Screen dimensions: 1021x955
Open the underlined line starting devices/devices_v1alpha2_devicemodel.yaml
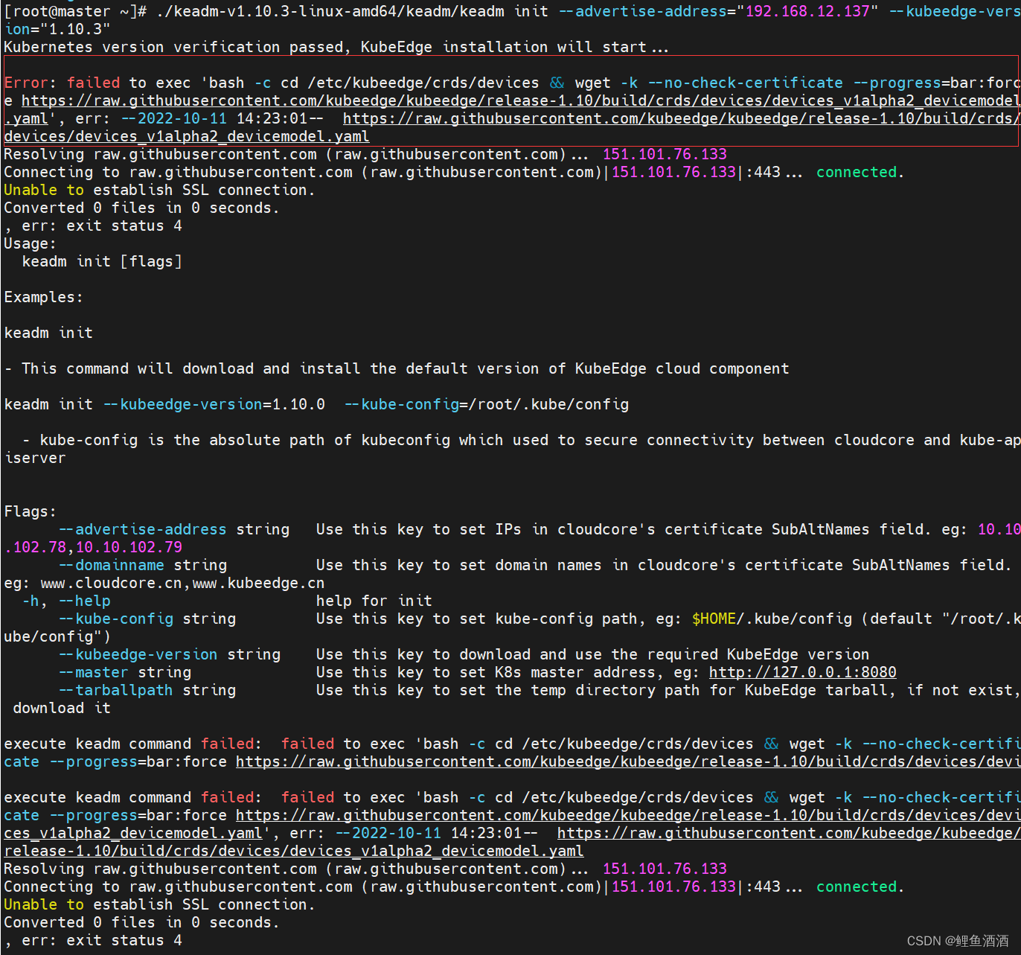[x=187, y=136]
